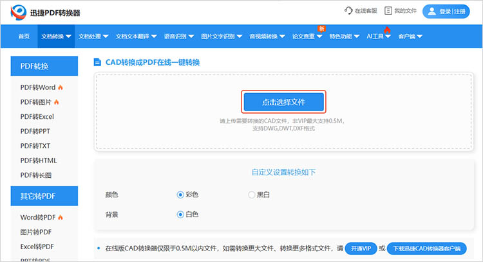The height and width of the screenshot is (262, 483).
Task: Expand the 文档文本翻译 dropdown menu
Action: (136, 37)
